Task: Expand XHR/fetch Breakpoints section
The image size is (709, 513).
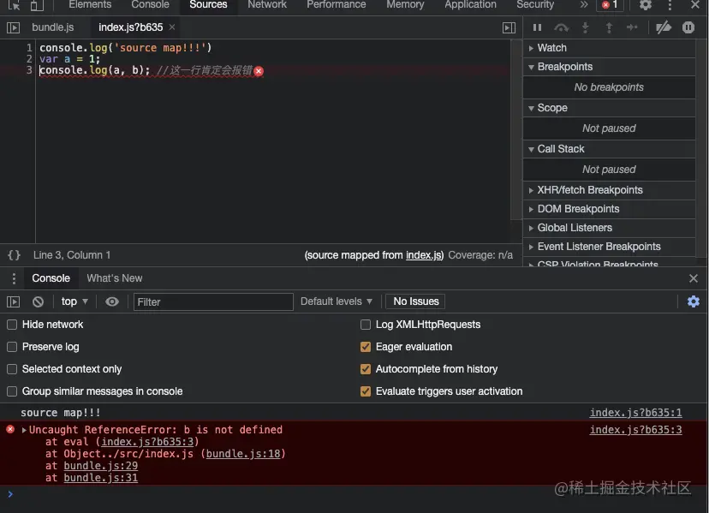Action: (609, 190)
